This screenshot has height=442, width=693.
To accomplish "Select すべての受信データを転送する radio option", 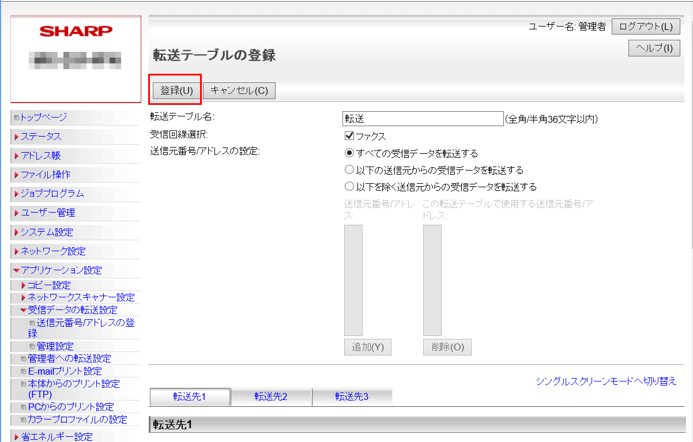I will pyautogui.click(x=349, y=153).
